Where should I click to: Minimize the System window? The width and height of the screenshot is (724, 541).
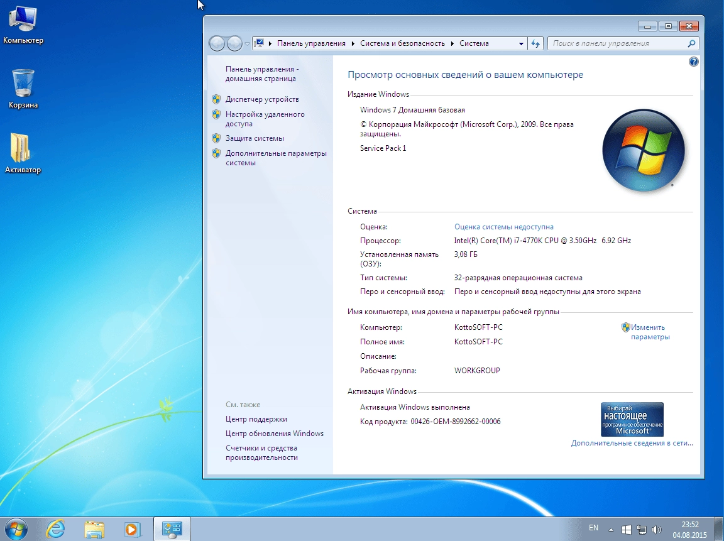[x=647, y=26]
